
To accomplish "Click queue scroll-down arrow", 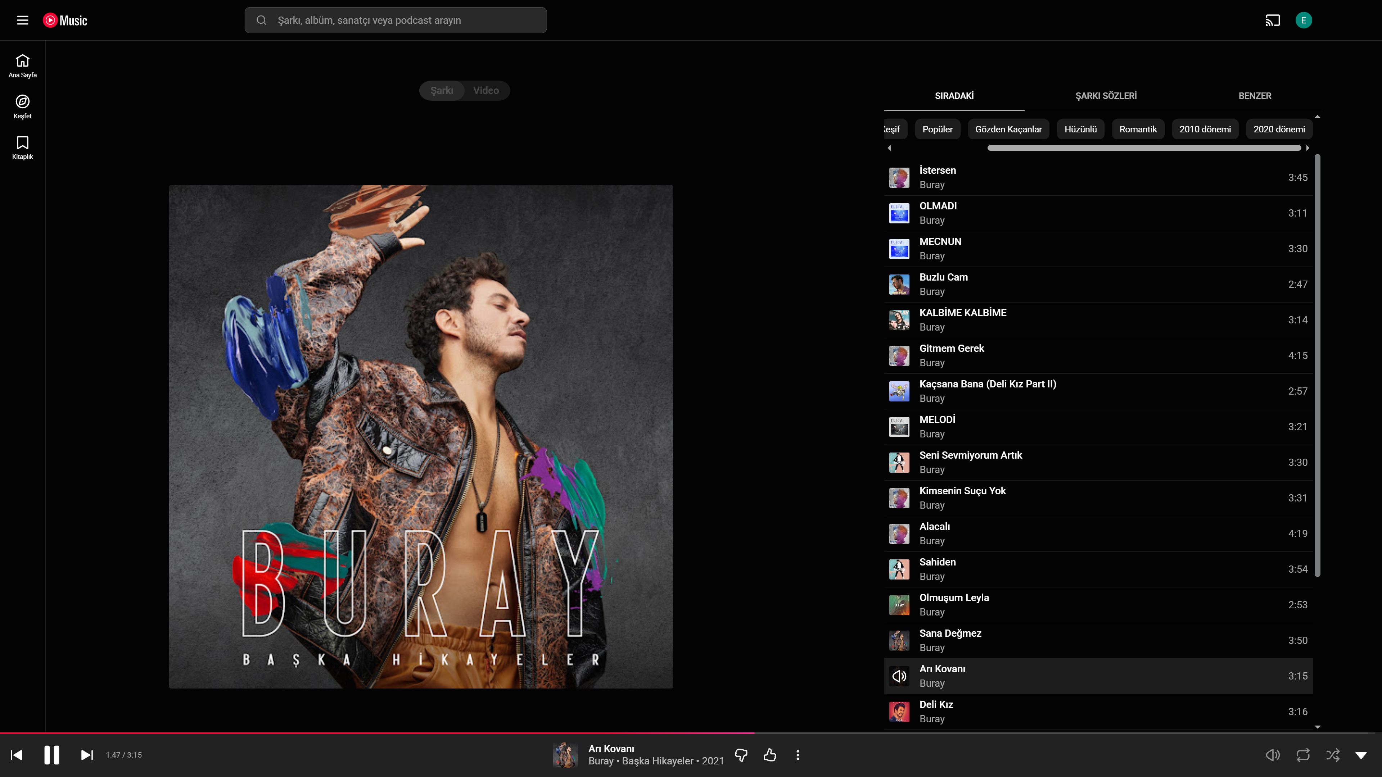I will 1318,727.
